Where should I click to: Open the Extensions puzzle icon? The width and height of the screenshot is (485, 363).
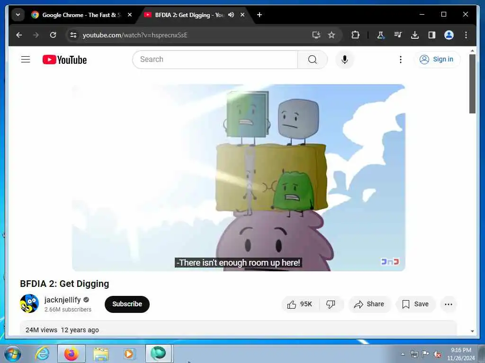point(355,35)
